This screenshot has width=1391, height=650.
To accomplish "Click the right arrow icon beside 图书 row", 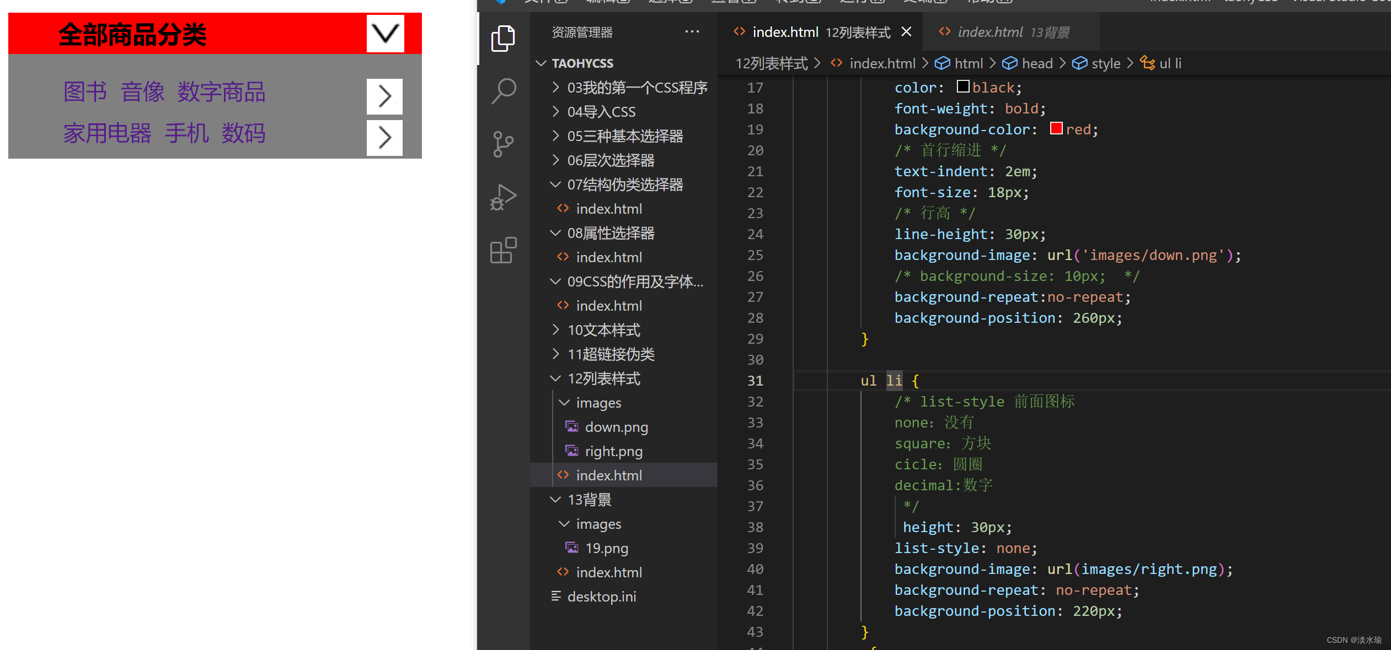I will [x=384, y=96].
